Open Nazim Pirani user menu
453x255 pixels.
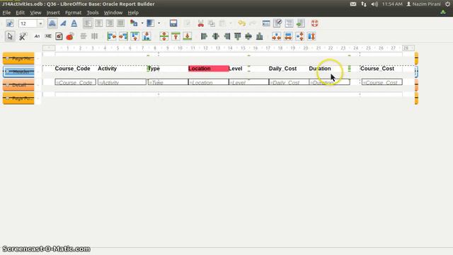pyautogui.click(x=423, y=4)
